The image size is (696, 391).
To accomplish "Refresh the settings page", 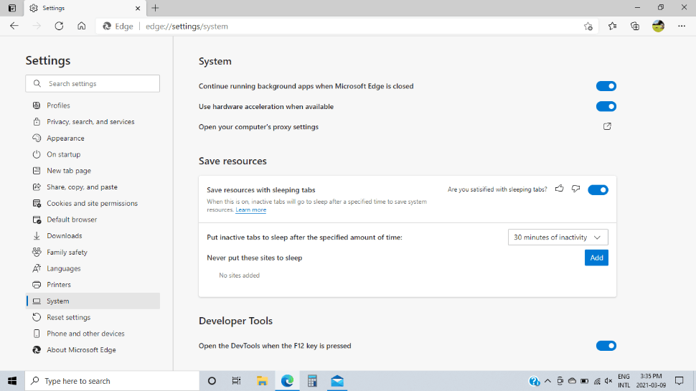I will (59, 26).
